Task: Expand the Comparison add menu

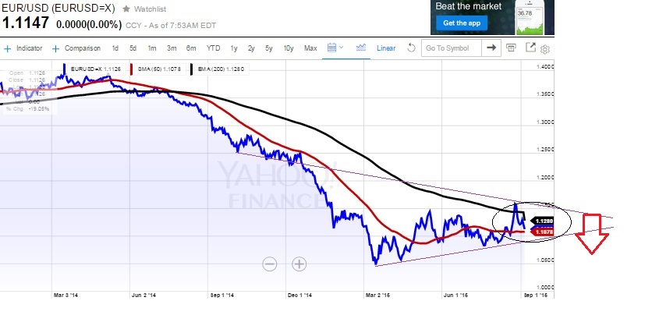Action: click(x=77, y=48)
